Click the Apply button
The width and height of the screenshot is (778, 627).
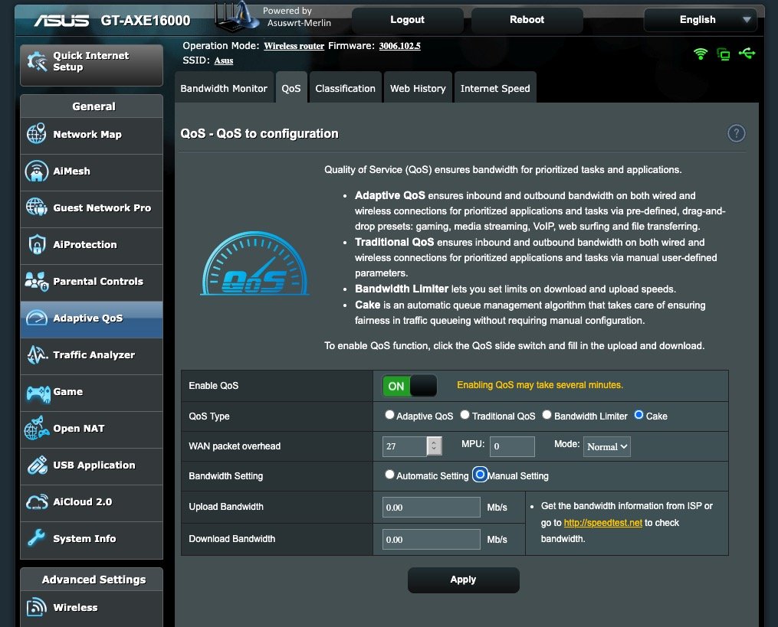point(463,580)
